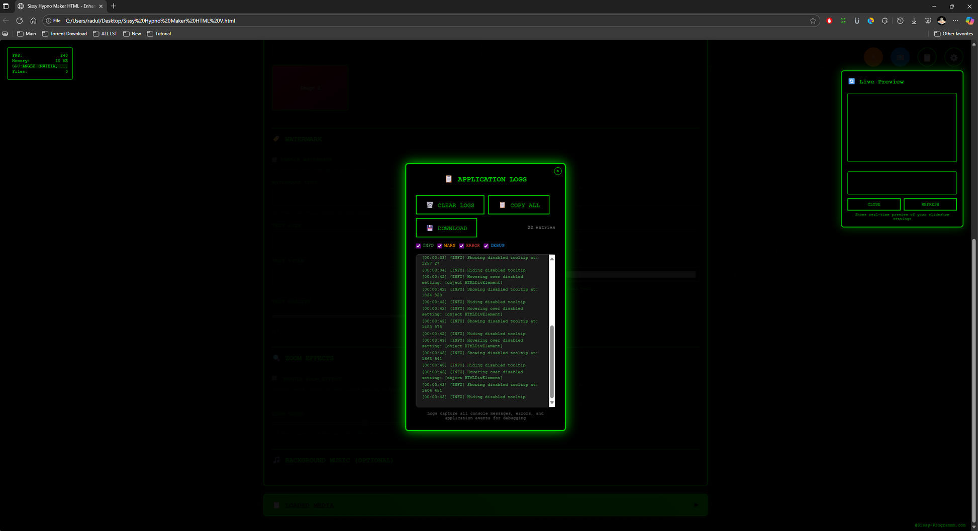978x531 pixels.
Task: Click the '22 entries' count label
Action: point(541,228)
